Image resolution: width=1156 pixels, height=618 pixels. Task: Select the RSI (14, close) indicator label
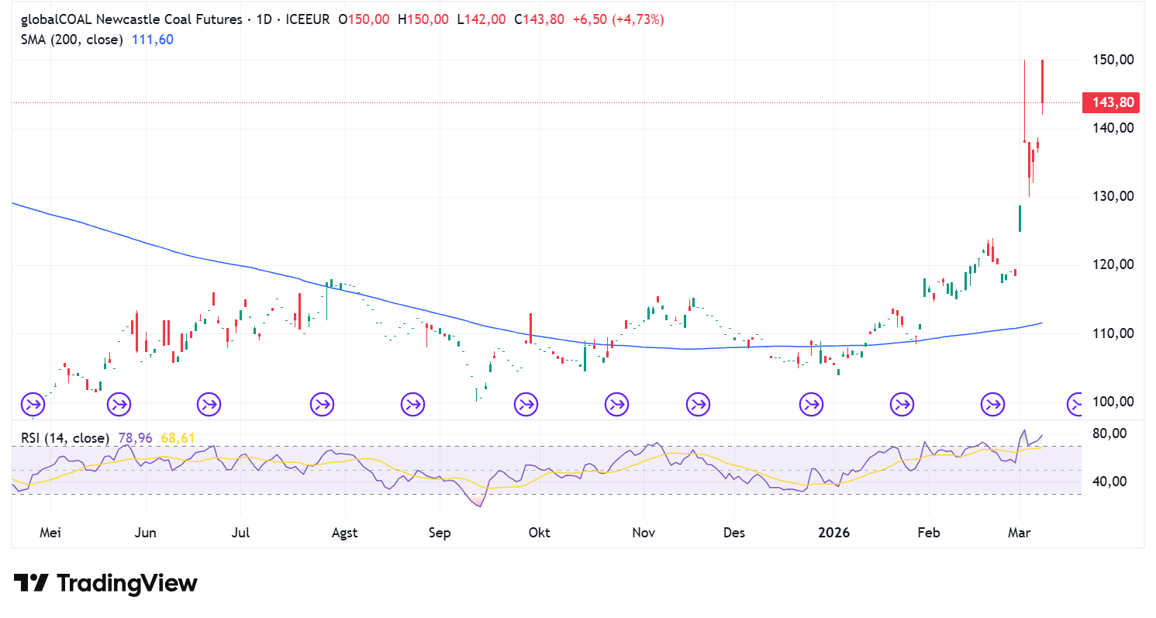65,438
